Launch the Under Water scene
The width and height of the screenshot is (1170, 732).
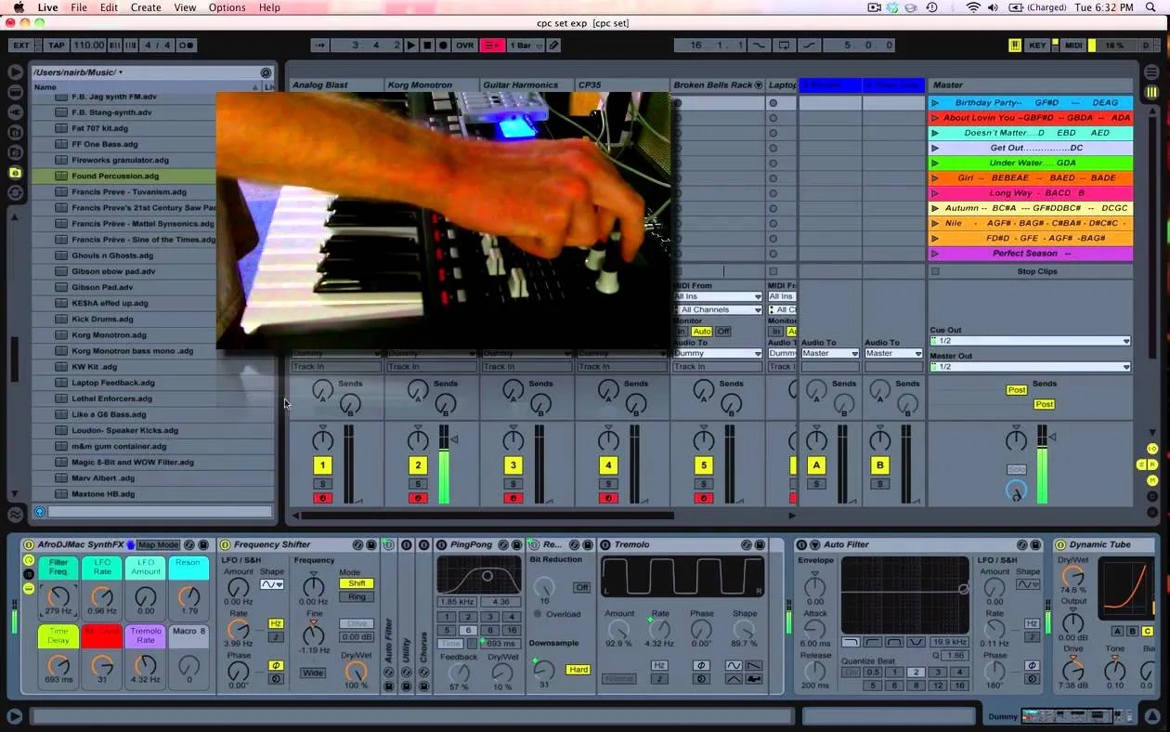coord(1031,163)
